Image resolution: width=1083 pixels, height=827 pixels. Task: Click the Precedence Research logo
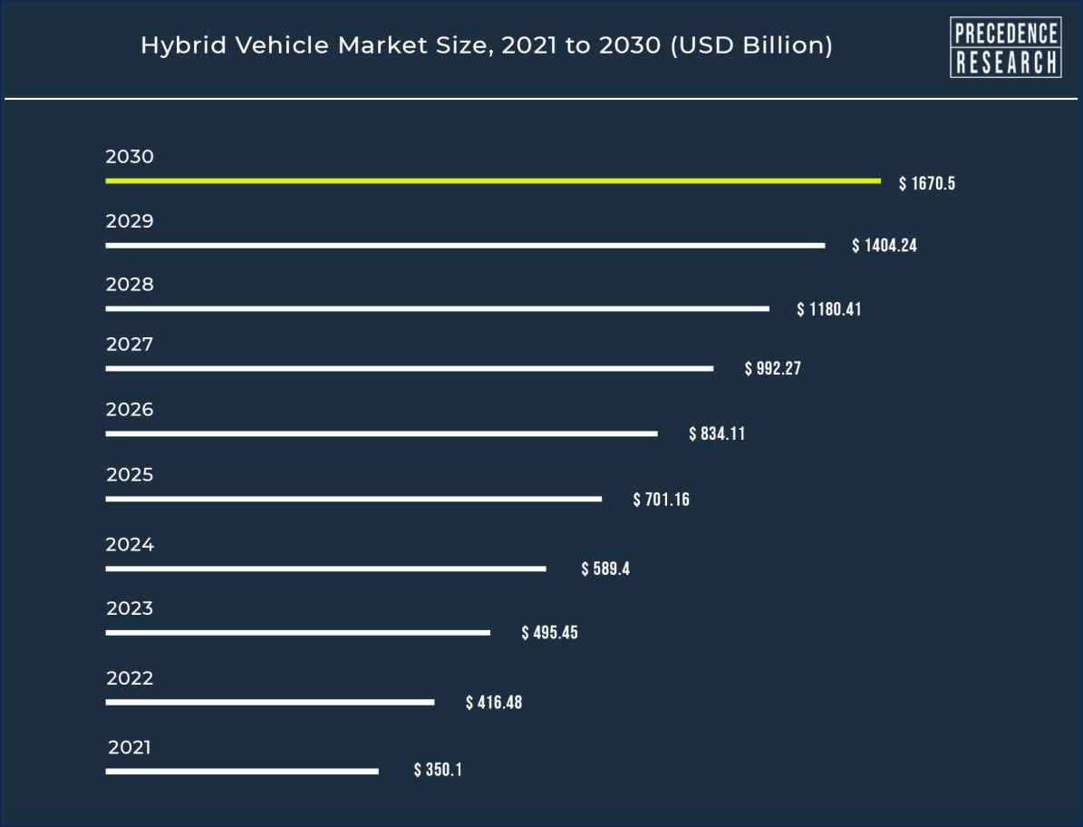(x=1005, y=47)
